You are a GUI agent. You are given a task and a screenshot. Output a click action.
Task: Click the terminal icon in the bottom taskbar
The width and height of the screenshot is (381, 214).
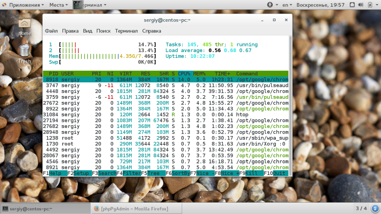coord(5,209)
